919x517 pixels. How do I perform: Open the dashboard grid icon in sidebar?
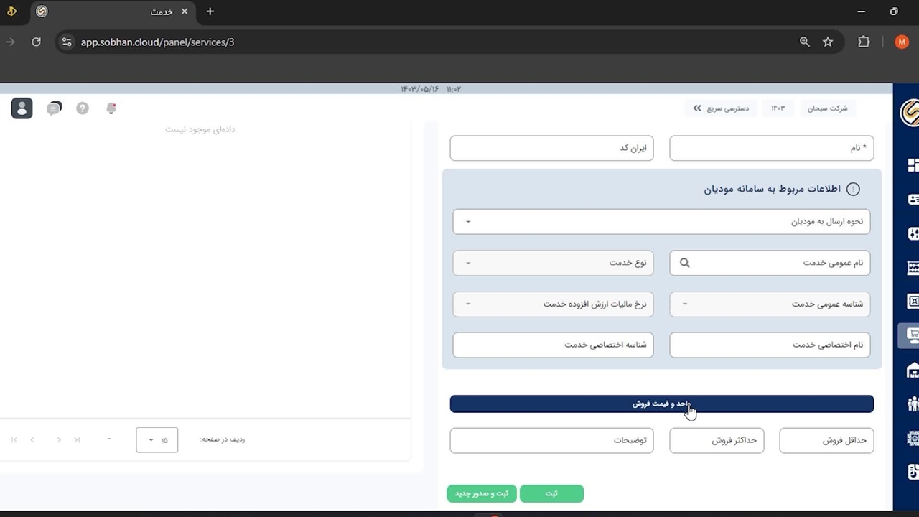913,165
